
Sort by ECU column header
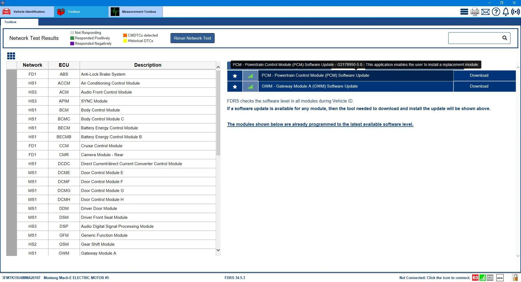[x=64, y=65]
